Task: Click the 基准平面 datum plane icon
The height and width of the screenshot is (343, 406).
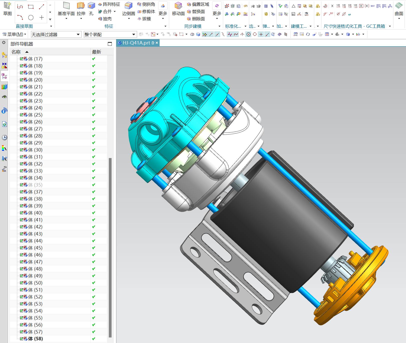Action: 66,5
